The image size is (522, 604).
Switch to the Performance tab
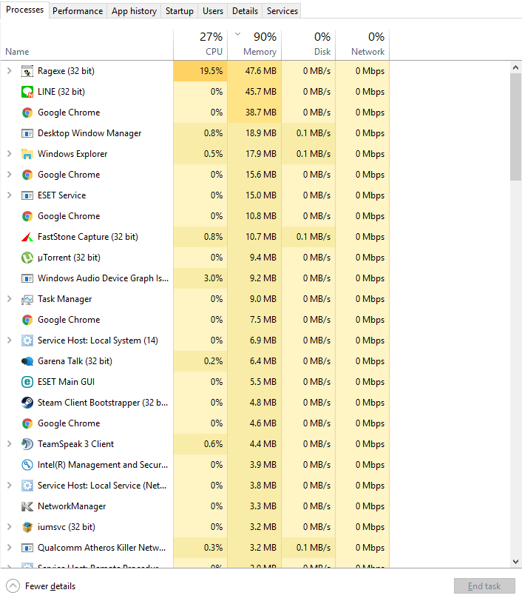pos(78,11)
